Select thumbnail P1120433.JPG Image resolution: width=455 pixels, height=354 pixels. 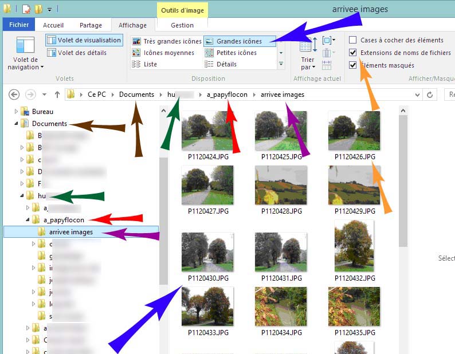point(208,306)
